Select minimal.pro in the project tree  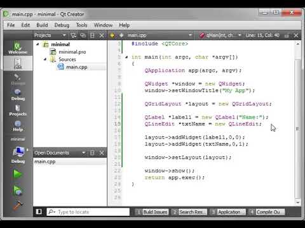click(x=72, y=52)
